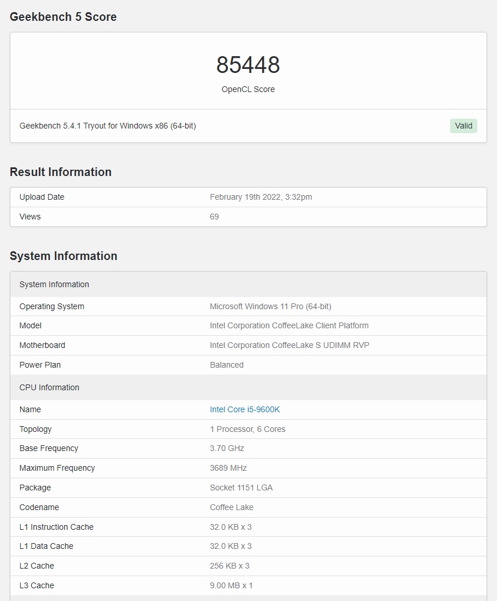This screenshot has width=497, height=601.
Task: Click the Power Plan Balanced value
Action: (x=226, y=365)
